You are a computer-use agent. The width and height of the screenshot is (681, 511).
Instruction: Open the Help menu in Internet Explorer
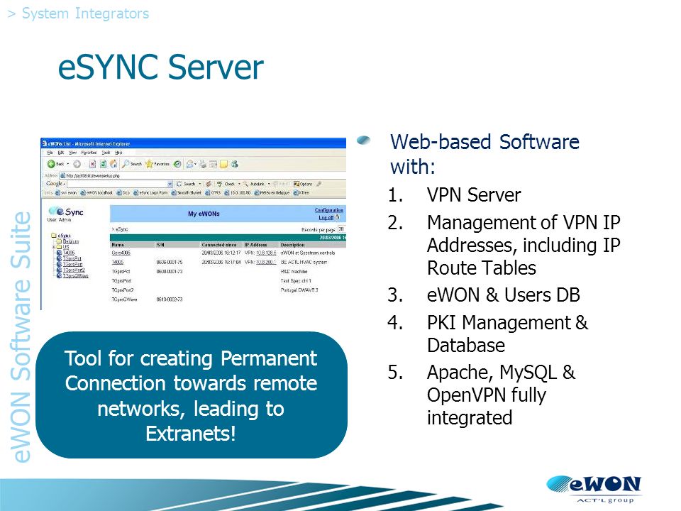(x=118, y=153)
